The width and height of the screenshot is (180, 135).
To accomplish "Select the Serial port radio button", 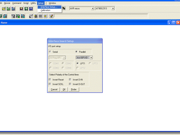I will click(50, 52).
